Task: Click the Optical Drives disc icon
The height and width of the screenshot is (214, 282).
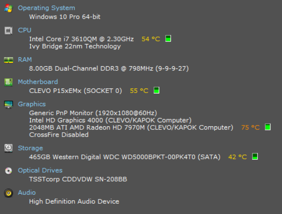Action: (8, 171)
